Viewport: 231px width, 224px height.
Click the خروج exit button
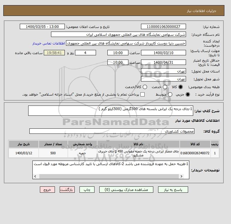[x=47, y=190]
